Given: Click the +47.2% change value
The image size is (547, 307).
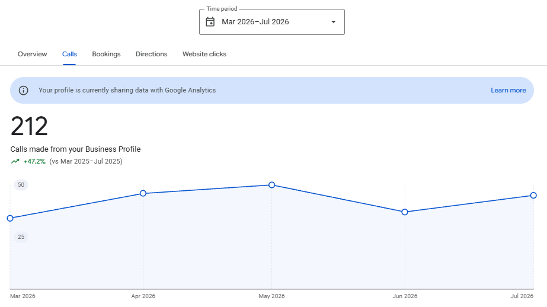Looking at the screenshot, I should (x=34, y=161).
